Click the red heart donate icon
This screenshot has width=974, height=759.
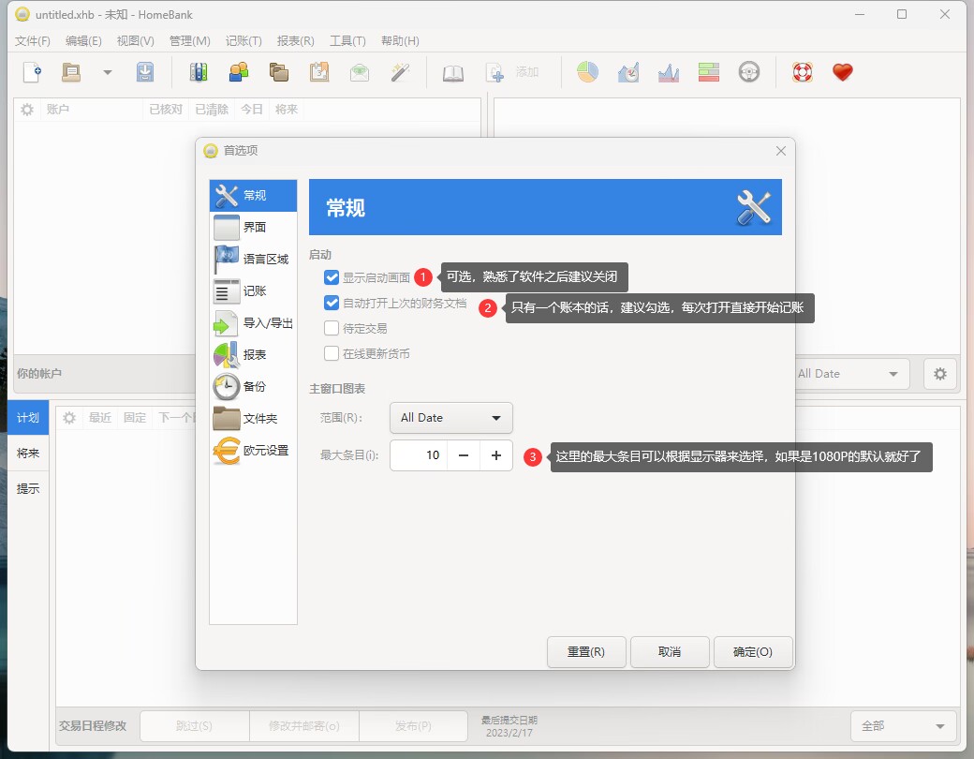[842, 72]
